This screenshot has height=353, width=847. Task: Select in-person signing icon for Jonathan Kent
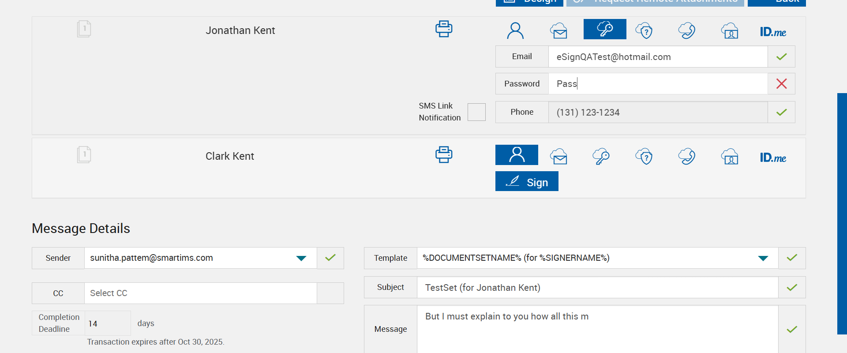click(515, 30)
